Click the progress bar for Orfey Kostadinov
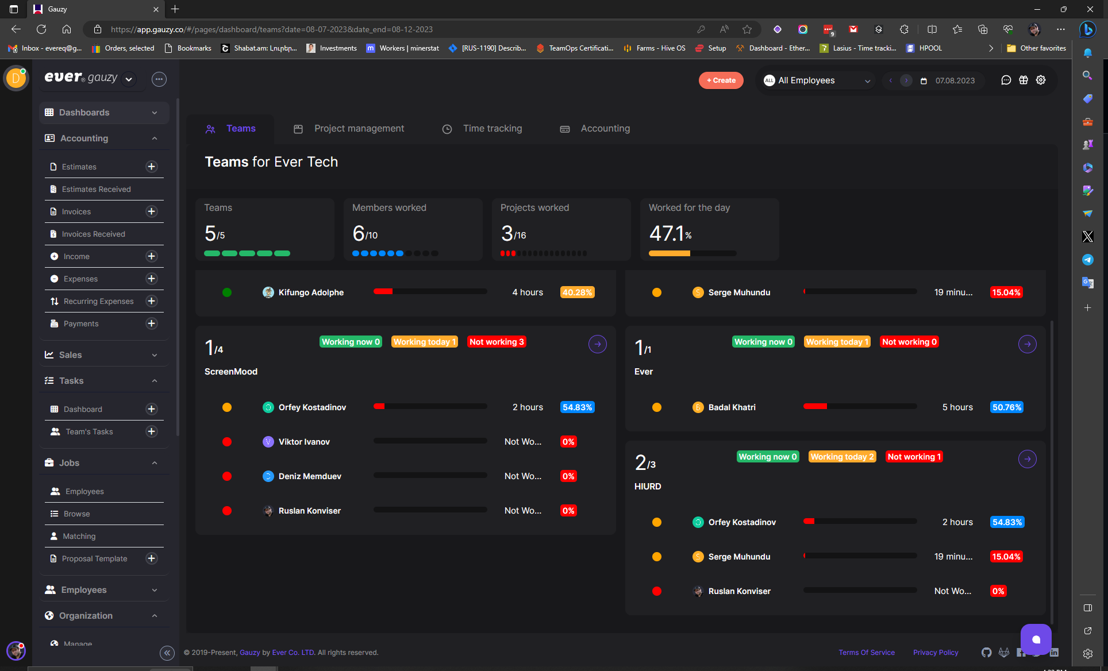1108x671 pixels. [430, 406]
